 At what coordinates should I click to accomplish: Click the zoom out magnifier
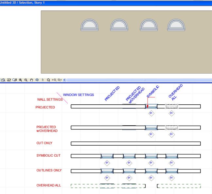tap(26, 80)
